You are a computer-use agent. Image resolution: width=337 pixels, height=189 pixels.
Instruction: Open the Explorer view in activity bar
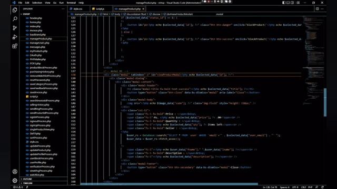pyautogui.click(x=15, y=10)
